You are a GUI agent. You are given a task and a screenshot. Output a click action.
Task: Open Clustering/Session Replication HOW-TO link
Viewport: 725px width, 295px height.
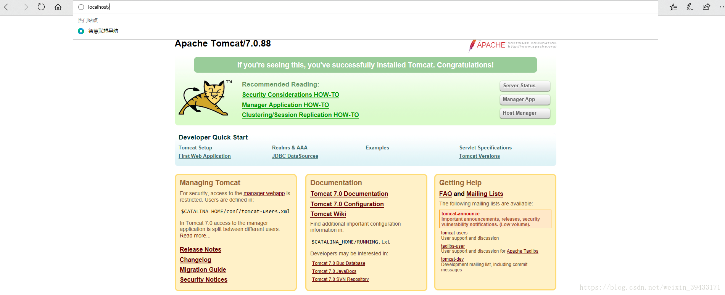(300, 115)
